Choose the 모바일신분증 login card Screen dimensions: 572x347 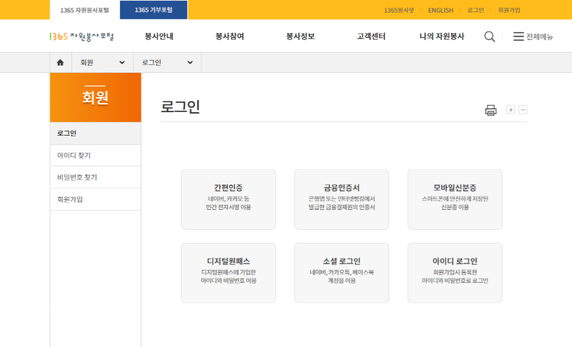455,199
